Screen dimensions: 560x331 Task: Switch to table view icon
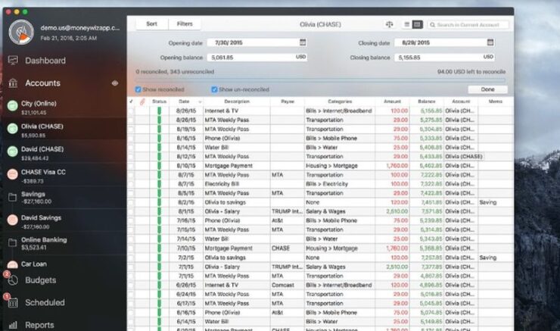point(417,24)
